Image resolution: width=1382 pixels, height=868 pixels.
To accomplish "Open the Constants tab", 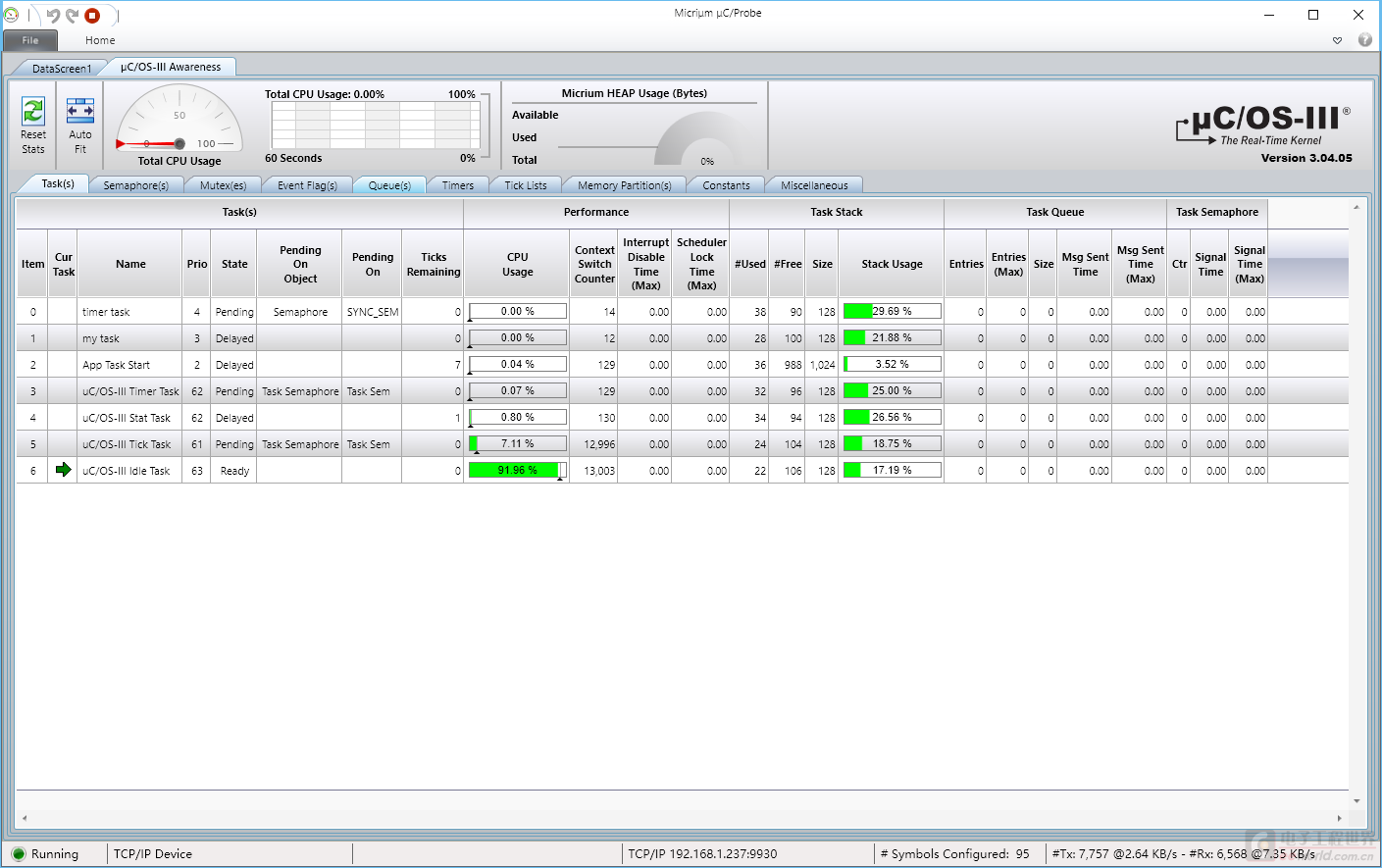I will pos(726,185).
